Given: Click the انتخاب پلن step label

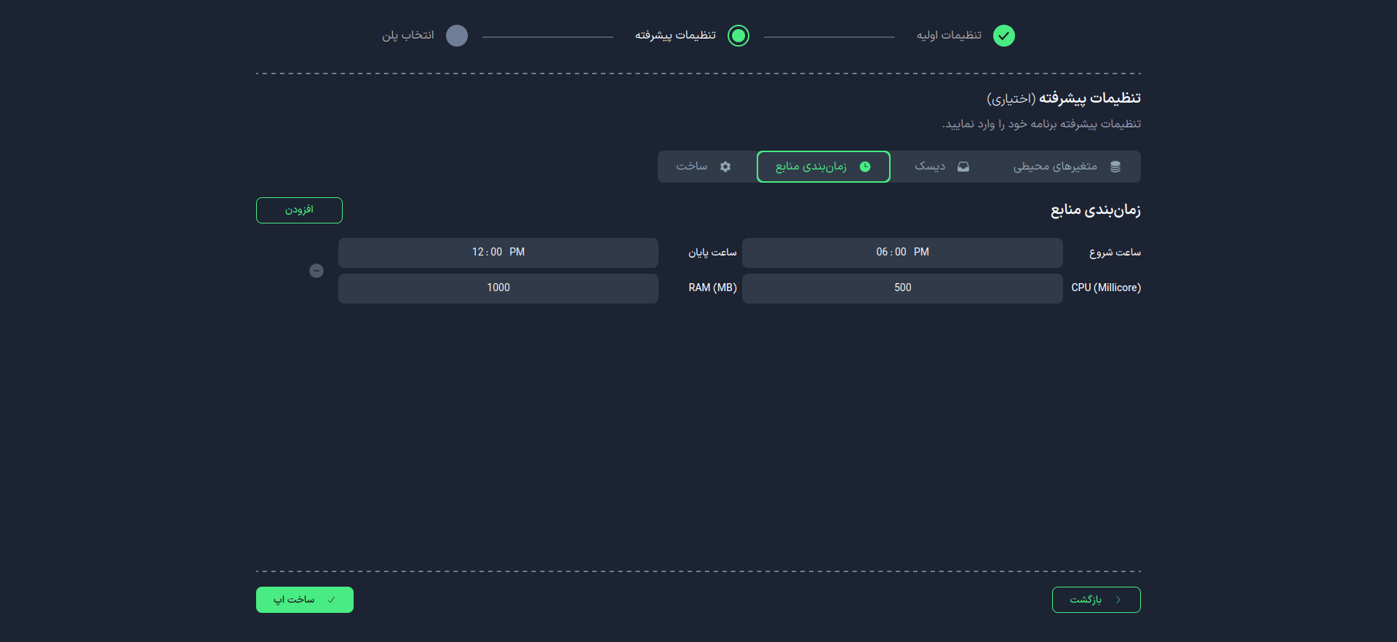Looking at the screenshot, I should (408, 35).
